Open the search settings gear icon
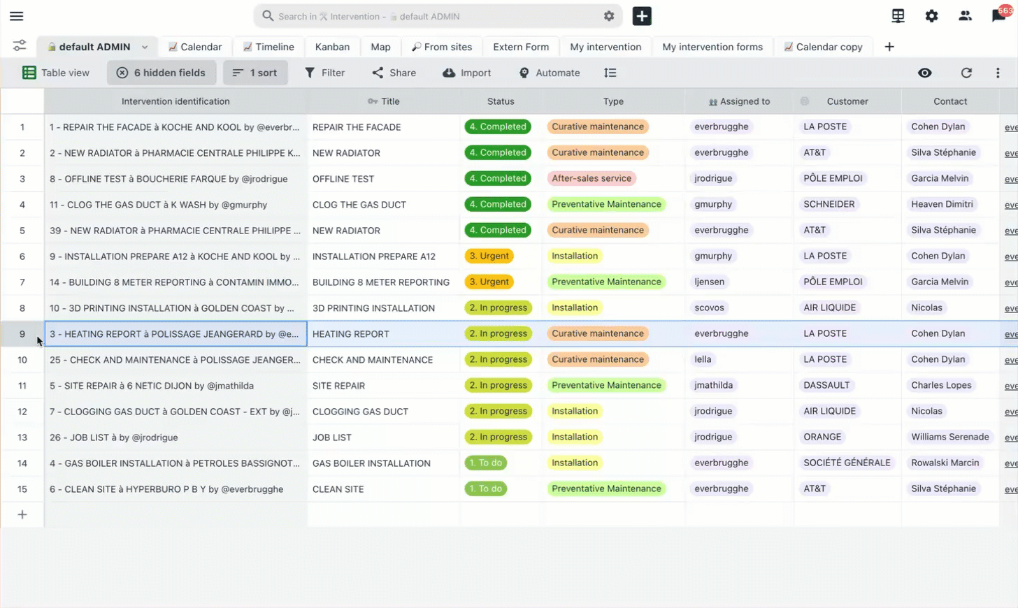The image size is (1018, 608). point(609,16)
